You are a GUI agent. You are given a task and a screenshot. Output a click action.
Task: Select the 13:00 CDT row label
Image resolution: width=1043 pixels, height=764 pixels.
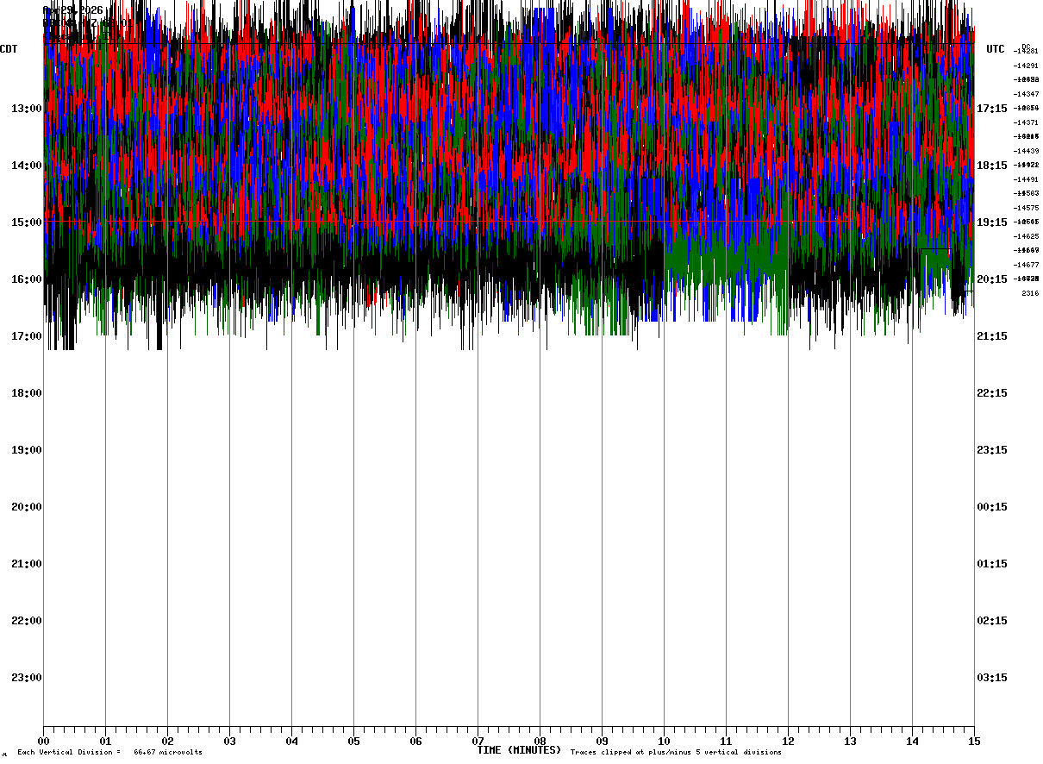click(x=27, y=109)
